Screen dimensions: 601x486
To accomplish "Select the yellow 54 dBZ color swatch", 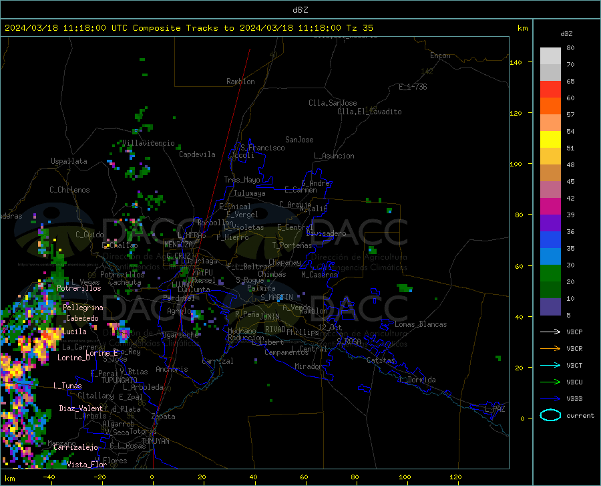I will (x=550, y=139).
